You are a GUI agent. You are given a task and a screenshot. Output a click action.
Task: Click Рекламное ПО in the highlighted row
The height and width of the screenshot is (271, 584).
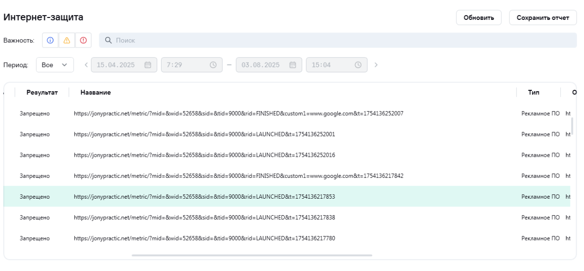pos(540,197)
